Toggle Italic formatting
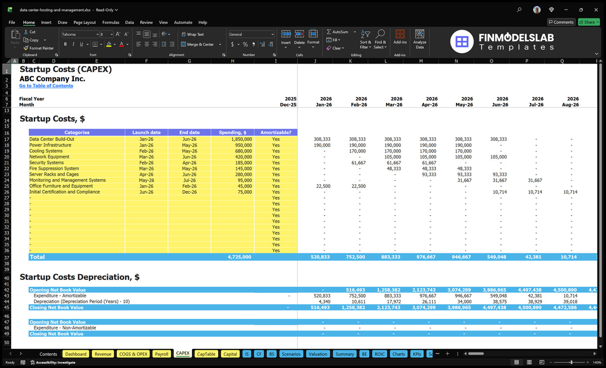The image size is (606, 368). 73,44
